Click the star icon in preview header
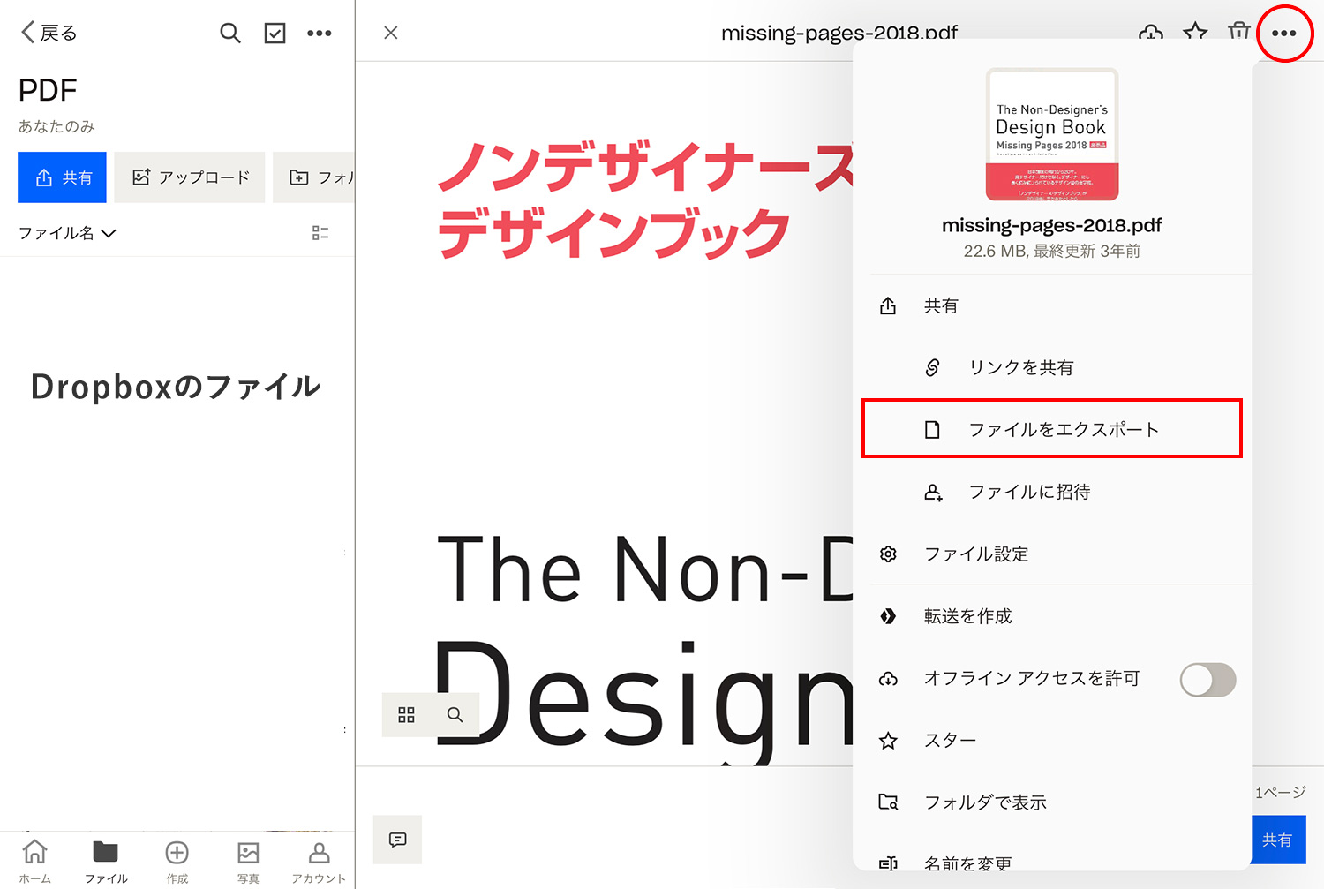The height and width of the screenshot is (889, 1324). tap(1195, 33)
